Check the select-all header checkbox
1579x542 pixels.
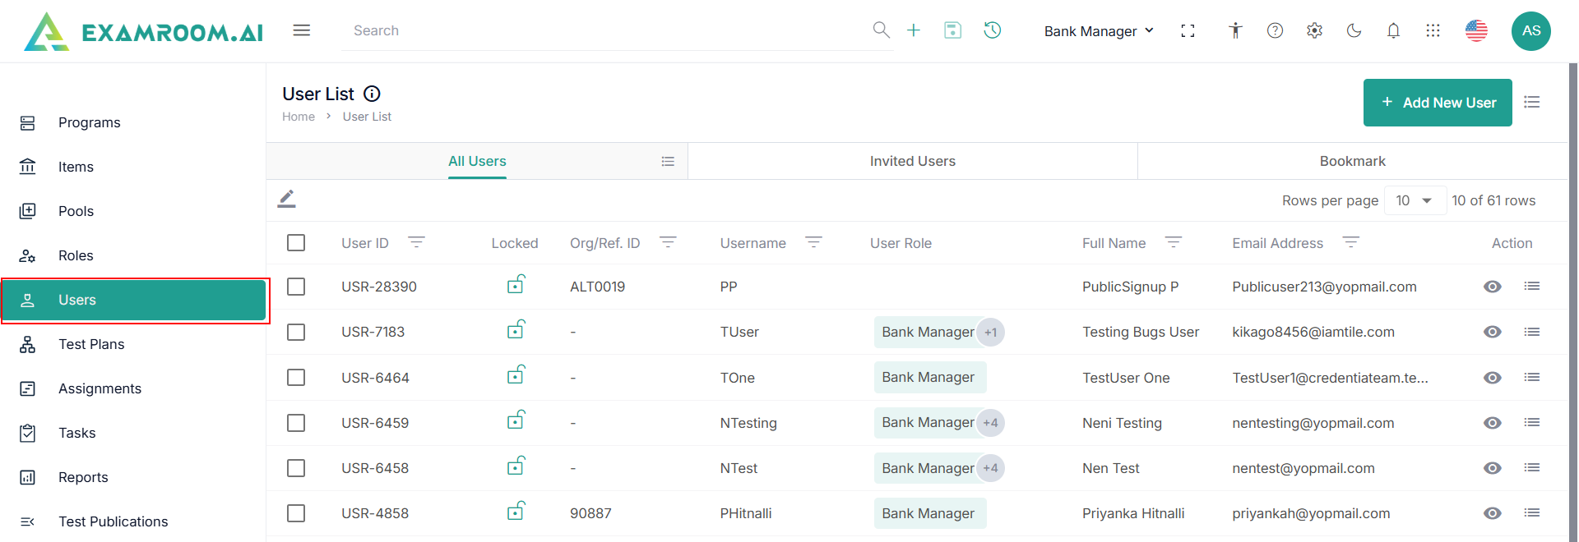[296, 243]
